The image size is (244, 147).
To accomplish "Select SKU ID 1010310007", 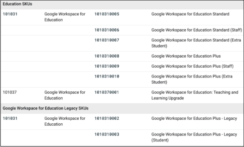I will coord(107,40).
